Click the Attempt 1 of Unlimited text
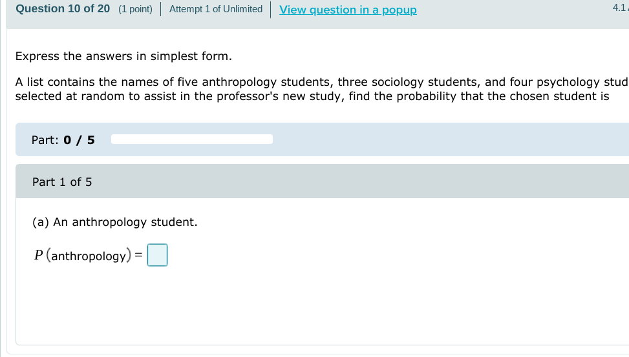The height and width of the screenshot is (357, 629). [216, 9]
